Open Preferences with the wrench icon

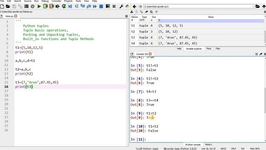click(121, 7)
